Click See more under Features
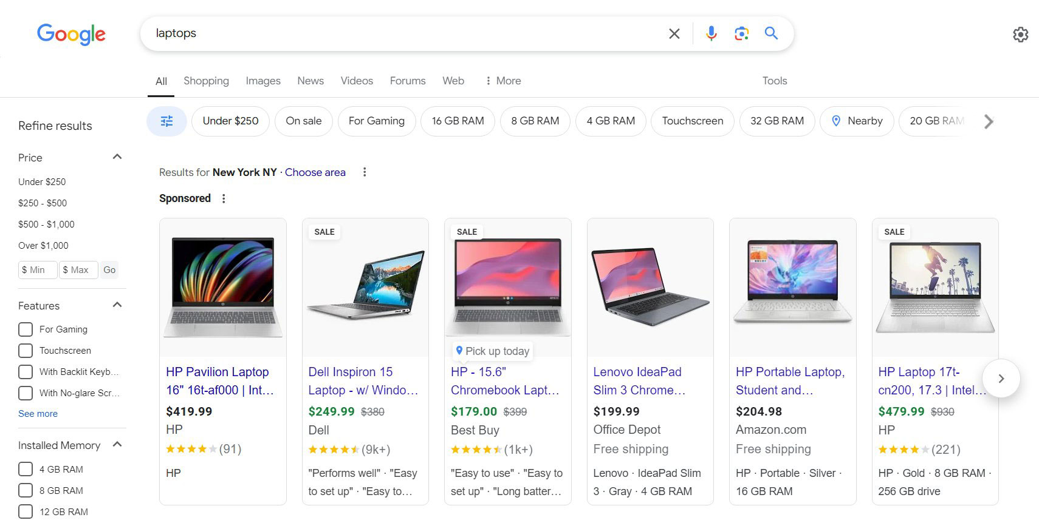The image size is (1039, 523). pyautogui.click(x=38, y=413)
